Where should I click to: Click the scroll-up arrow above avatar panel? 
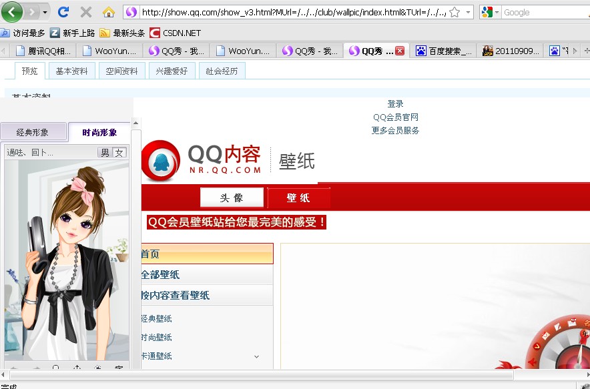click(136, 123)
